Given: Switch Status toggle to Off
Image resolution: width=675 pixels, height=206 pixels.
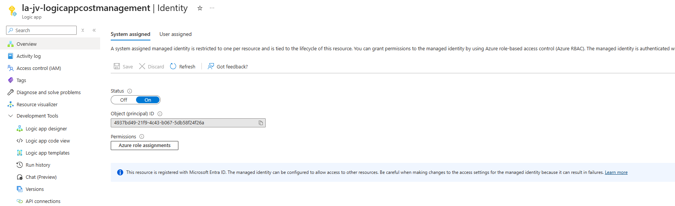Looking at the screenshot, I should (x=124, y=100).
